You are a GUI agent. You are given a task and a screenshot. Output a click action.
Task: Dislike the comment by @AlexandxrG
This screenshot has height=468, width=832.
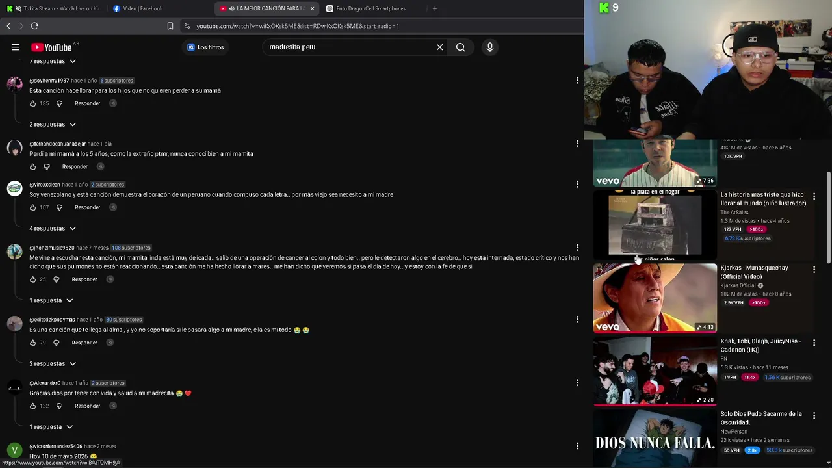(59, 406)
